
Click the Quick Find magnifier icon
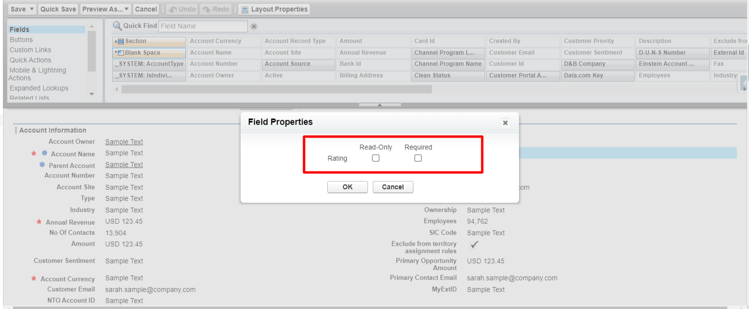[x=117, y=26]
